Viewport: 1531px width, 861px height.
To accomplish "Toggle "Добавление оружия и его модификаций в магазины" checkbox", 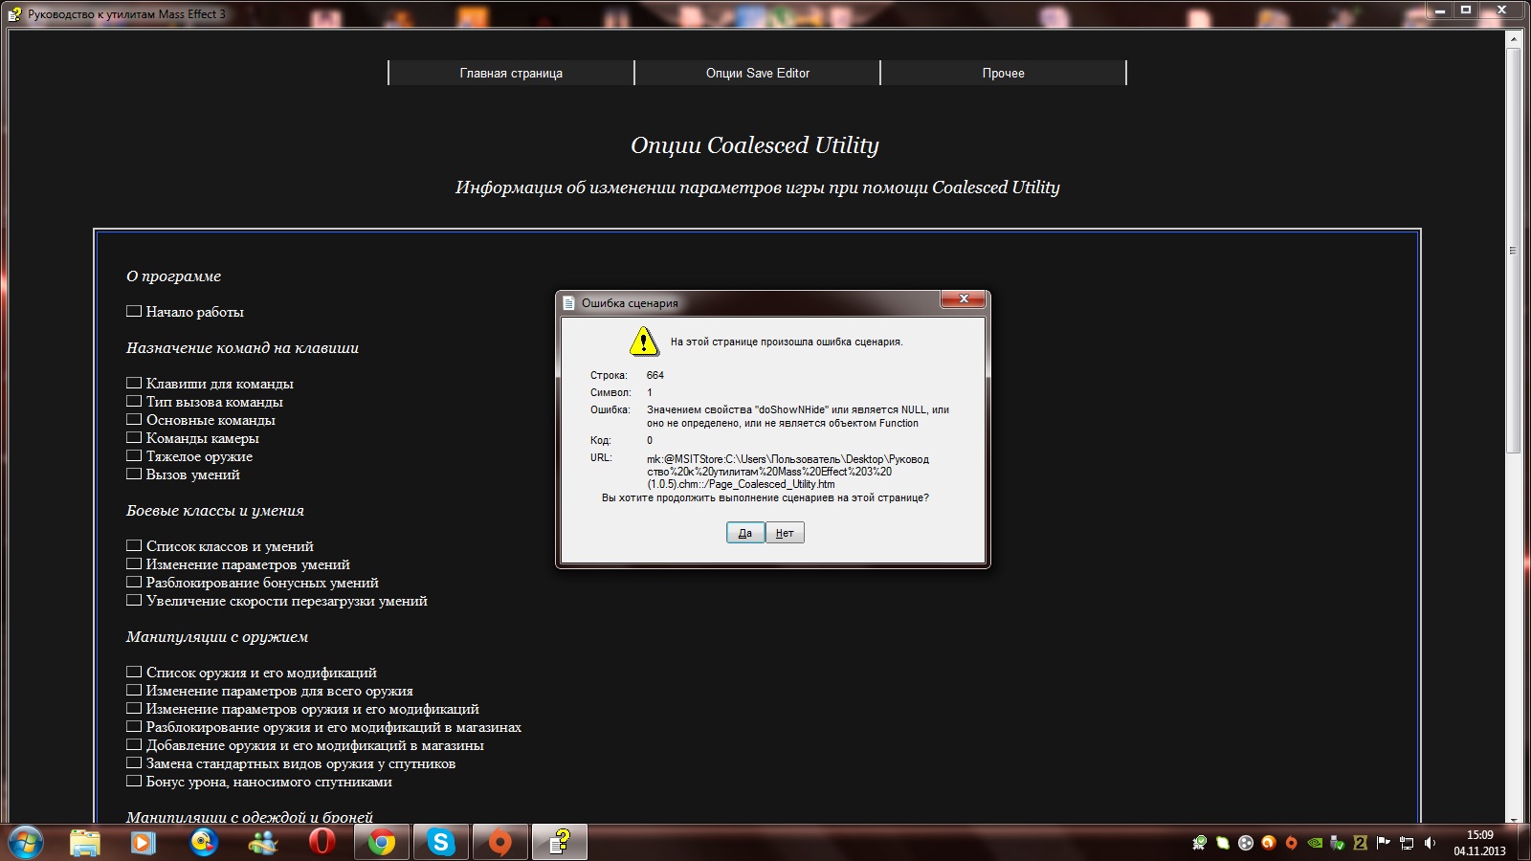I will coord(134,744).
